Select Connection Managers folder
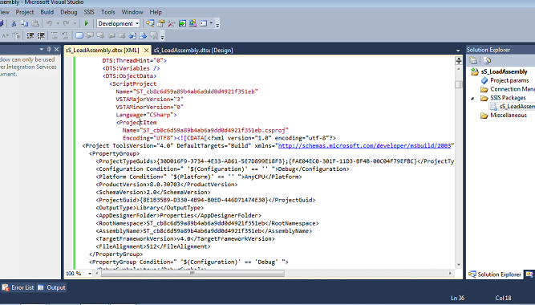The width and height of the screenshot is (535, 305). coord(512,89)
